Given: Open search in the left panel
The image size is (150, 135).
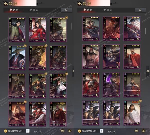Looking at the screenshot, I should coord(66,10).
